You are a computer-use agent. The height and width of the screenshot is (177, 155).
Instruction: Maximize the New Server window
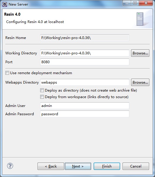(135, 3)
